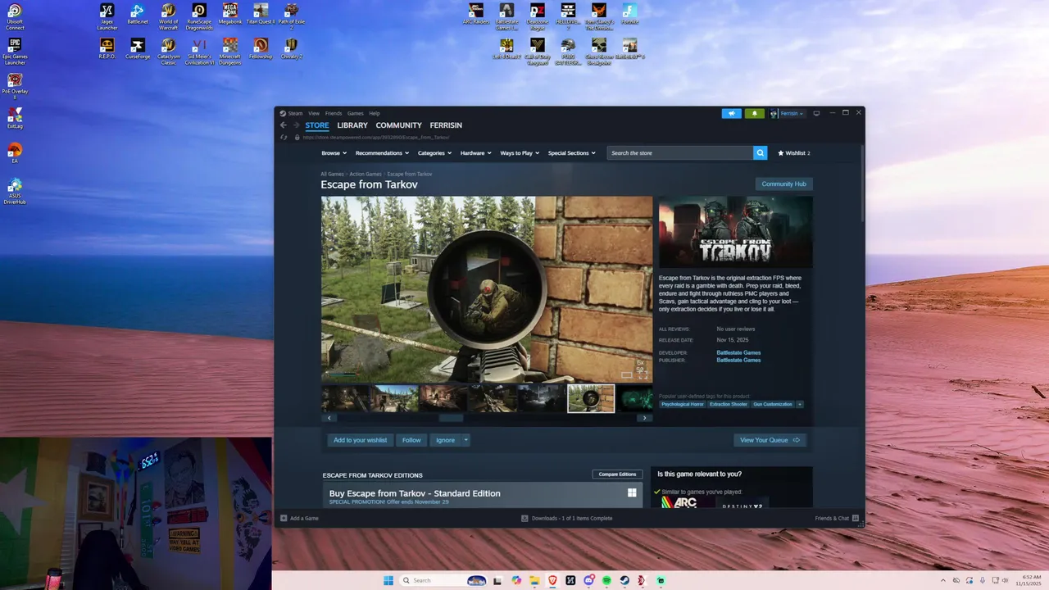Open the Steam menu
The width and height of the screenshot is (1049, 590).
[x=291, y=113]
